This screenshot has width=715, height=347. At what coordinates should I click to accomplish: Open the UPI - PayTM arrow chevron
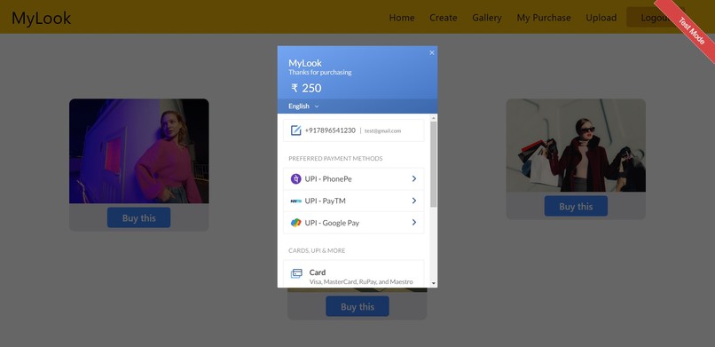(x=414, y=201)
